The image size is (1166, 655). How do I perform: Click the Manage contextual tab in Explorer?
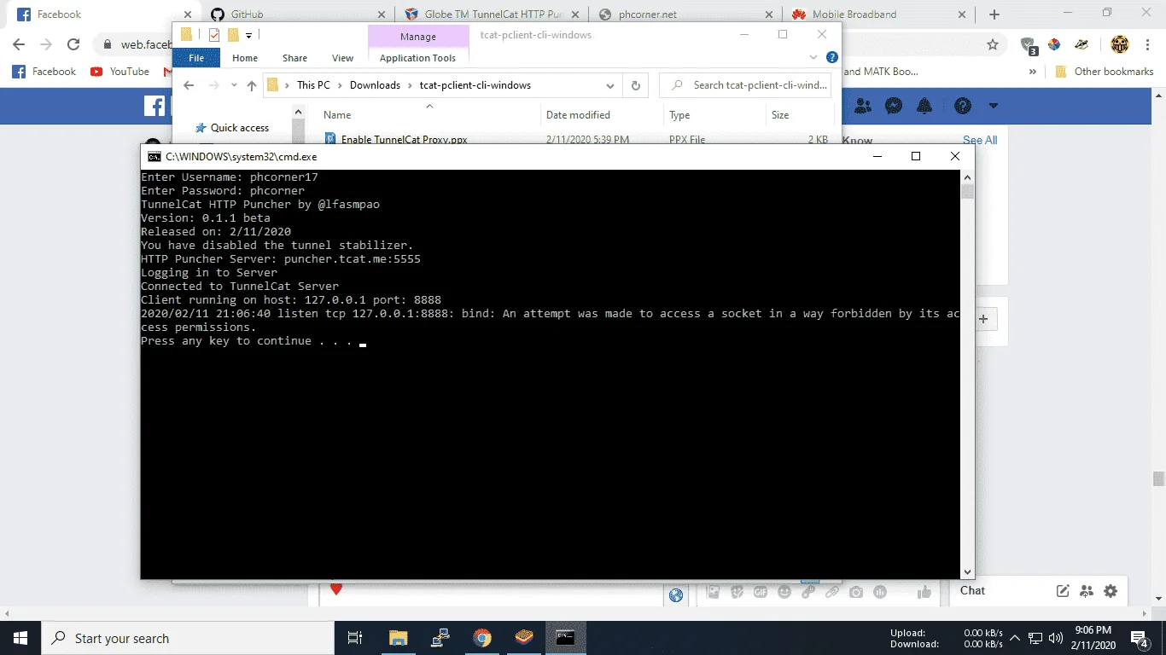coord(418,37)
